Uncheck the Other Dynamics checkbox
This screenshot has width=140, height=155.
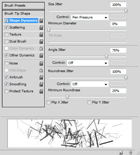point(6,55)
